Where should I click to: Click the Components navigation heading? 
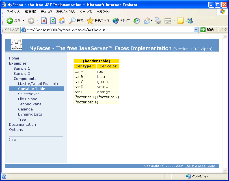tap(25, 78)
